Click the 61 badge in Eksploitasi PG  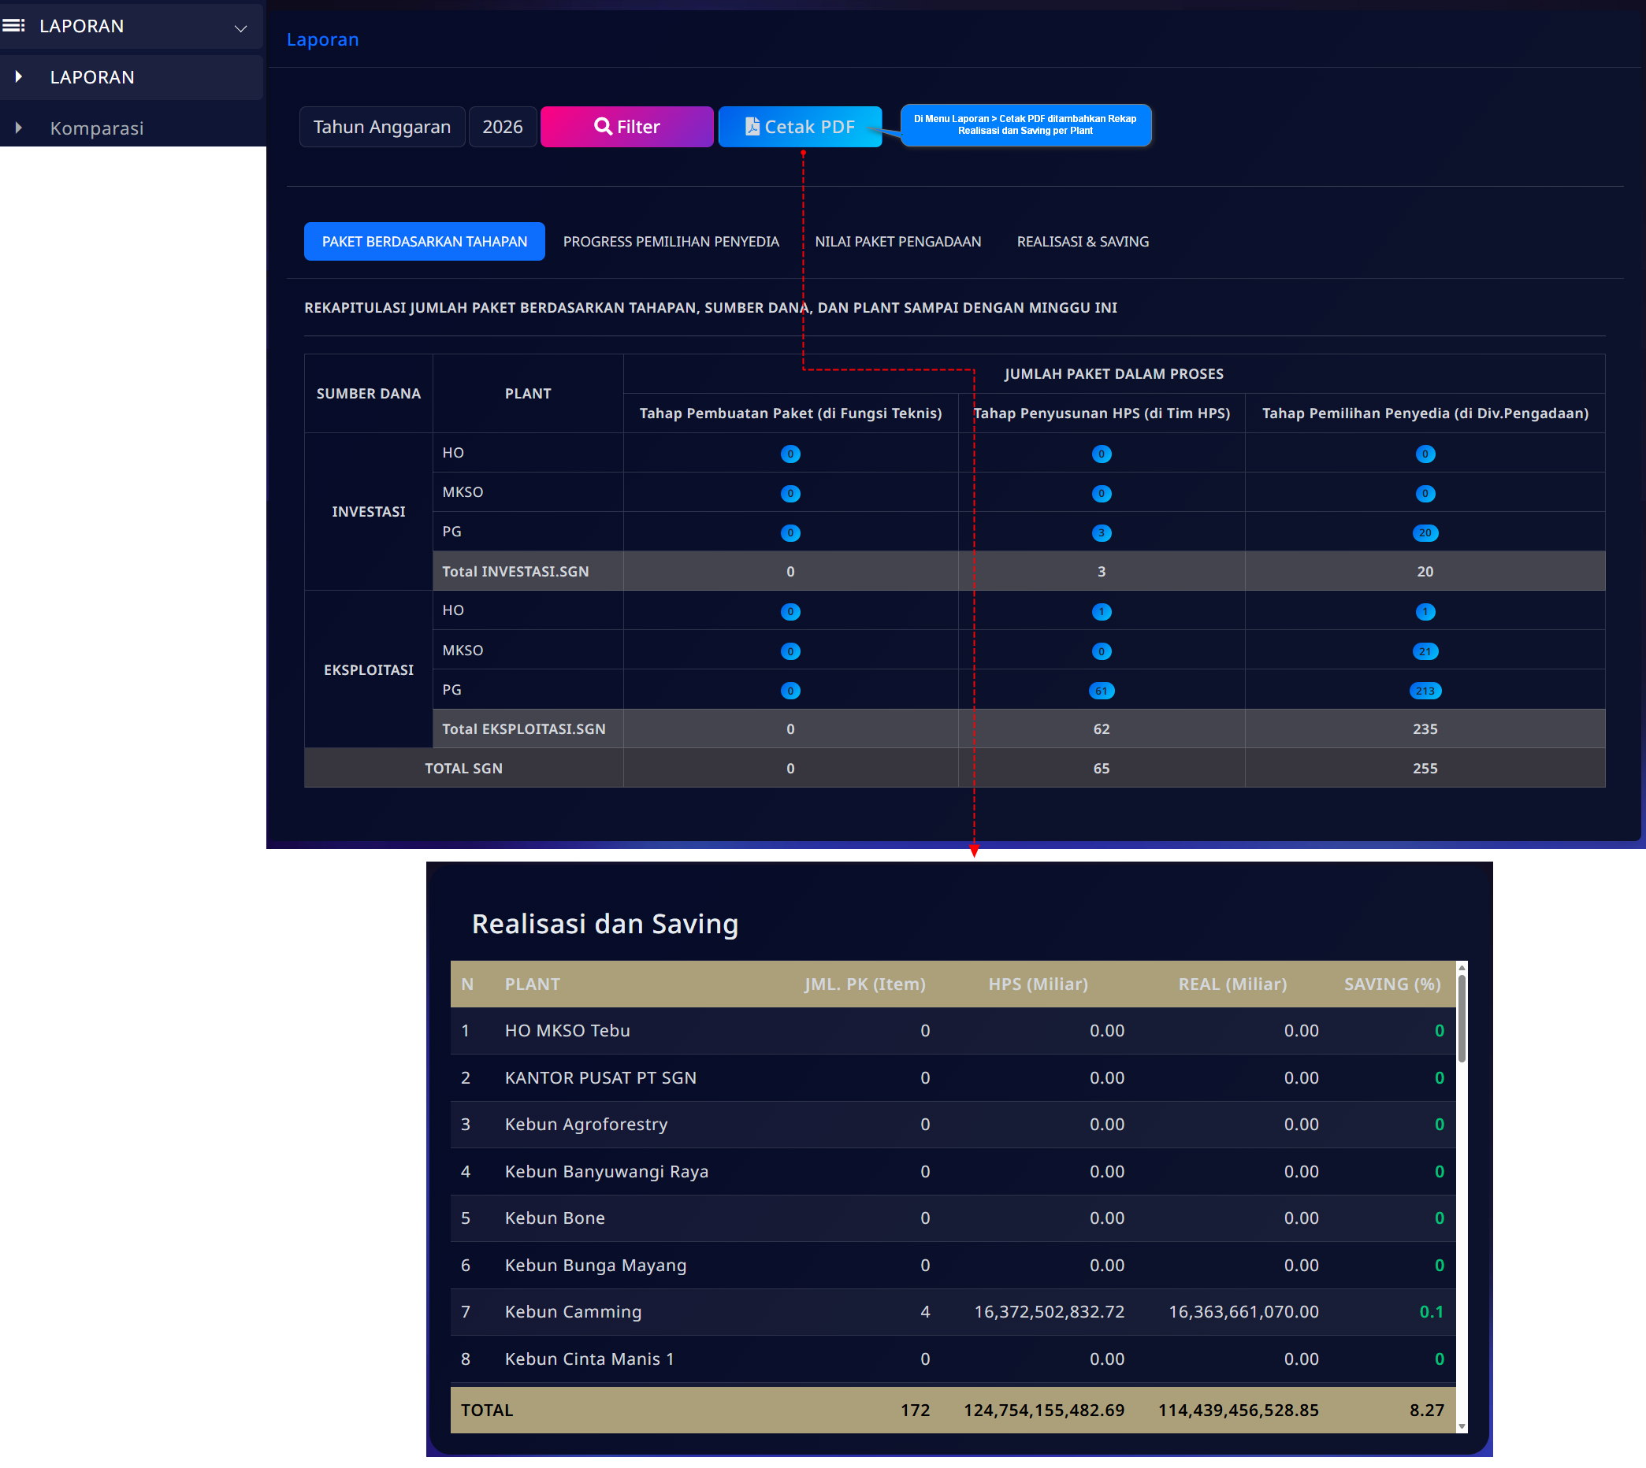click(x=1101, y=691)
